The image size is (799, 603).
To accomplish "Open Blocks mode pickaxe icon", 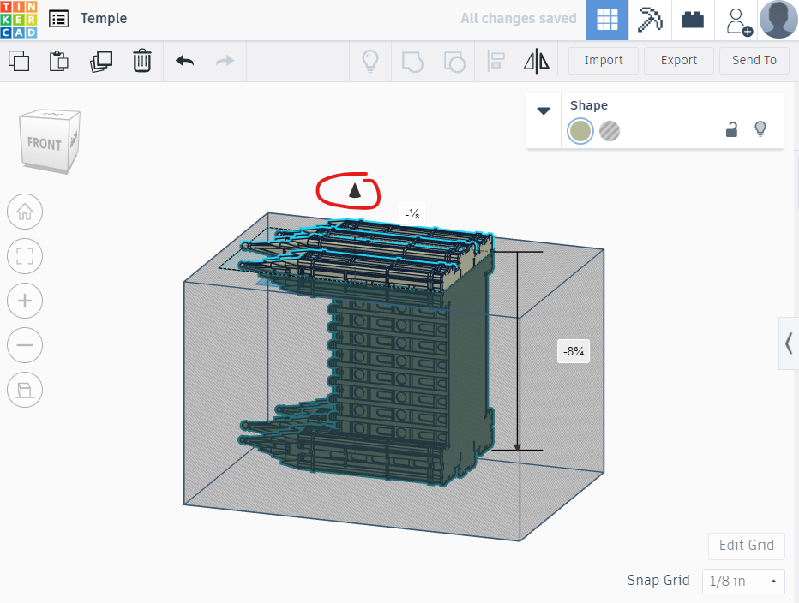I will [650, 20].
